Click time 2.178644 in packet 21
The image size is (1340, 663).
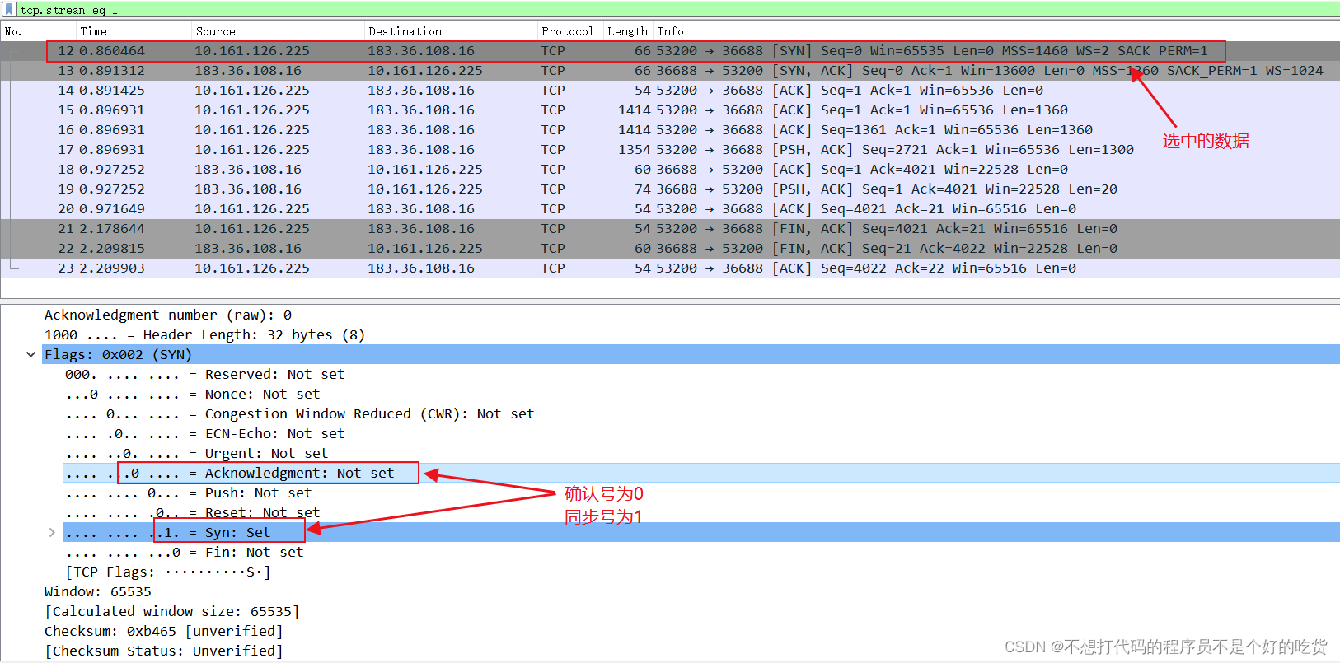click(112, 229)
